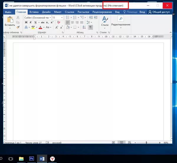Align text left

[x=68, y=22]
